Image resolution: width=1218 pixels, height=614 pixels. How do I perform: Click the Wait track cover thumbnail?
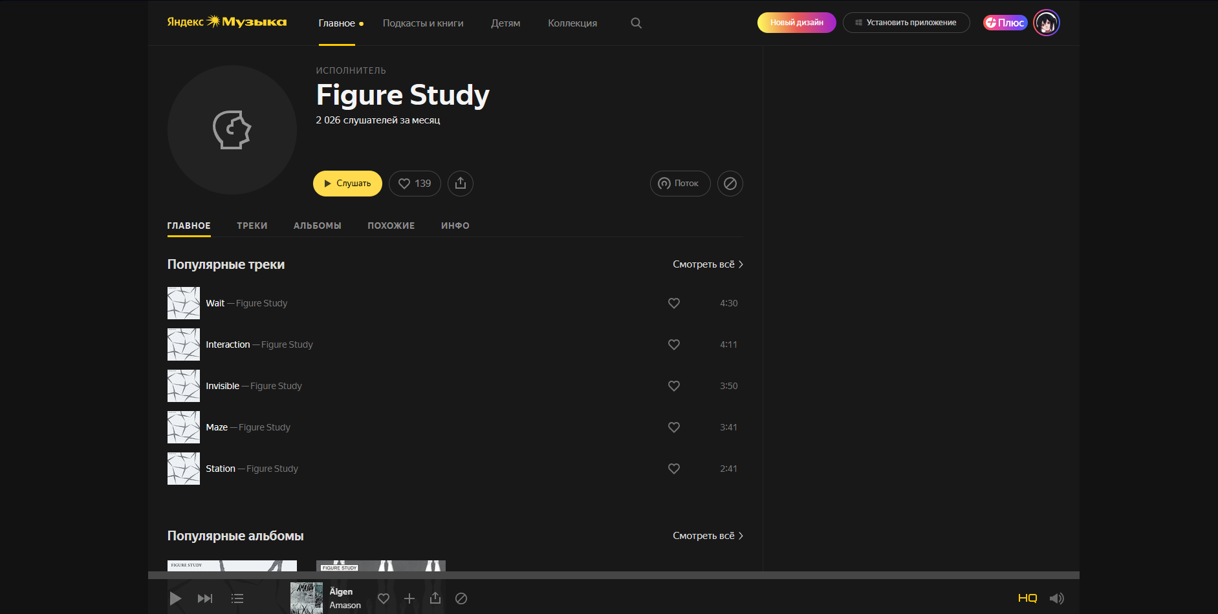pos(184,303)
